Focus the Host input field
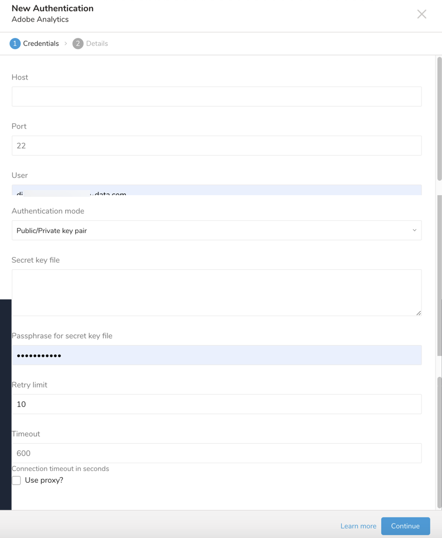 point(216,96)
